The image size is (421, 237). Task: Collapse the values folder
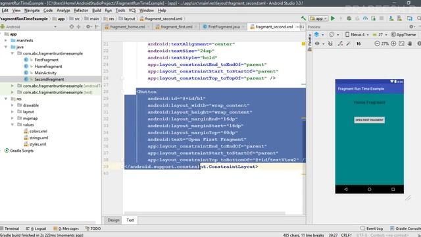pyautogui.click(x=12, y=124)
